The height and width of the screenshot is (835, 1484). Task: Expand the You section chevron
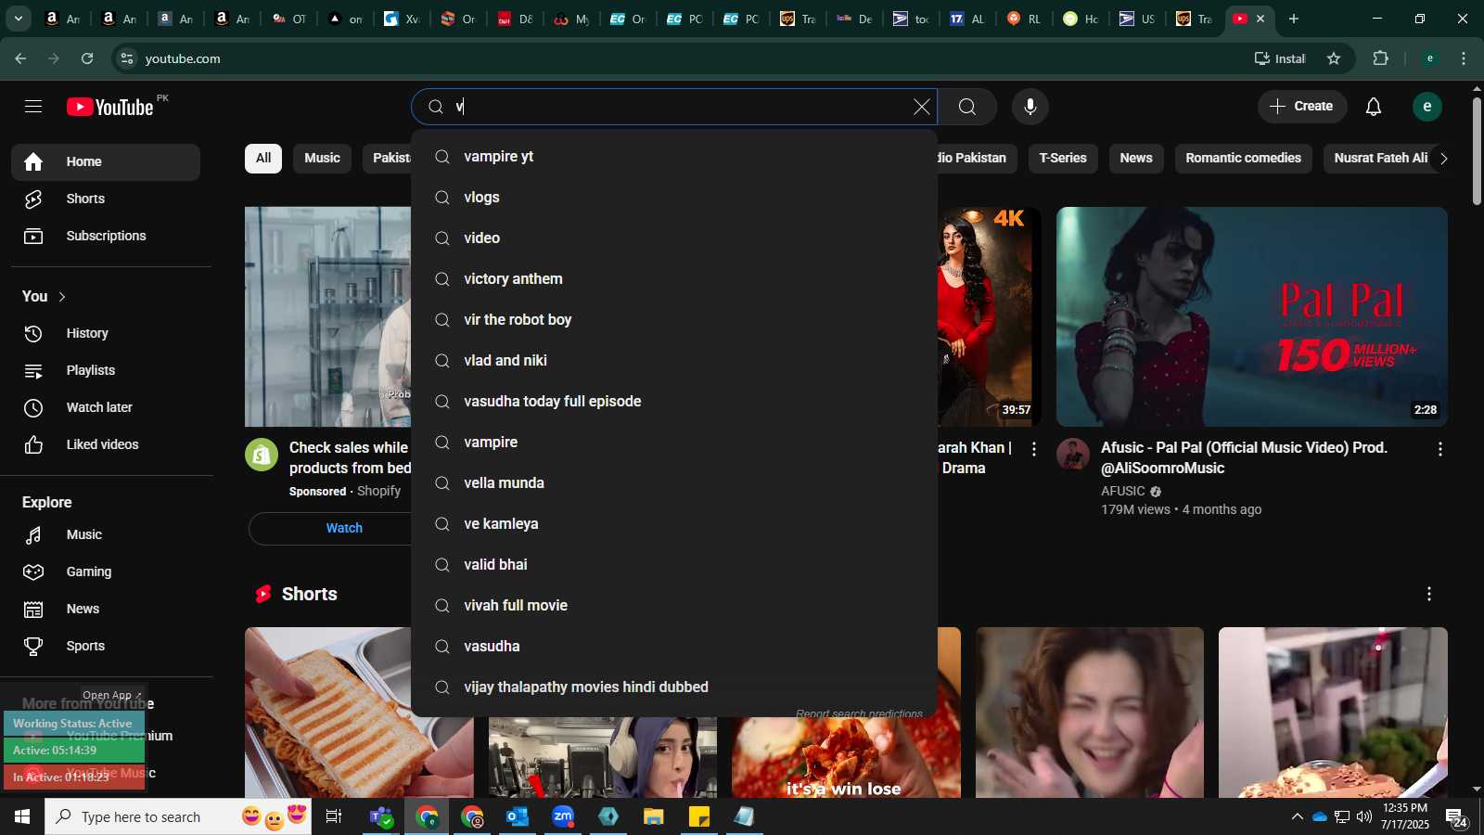tap(62, 297)
